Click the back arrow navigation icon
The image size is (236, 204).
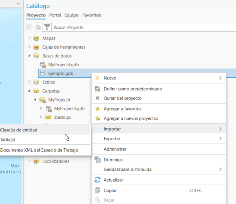click(29, 27)
